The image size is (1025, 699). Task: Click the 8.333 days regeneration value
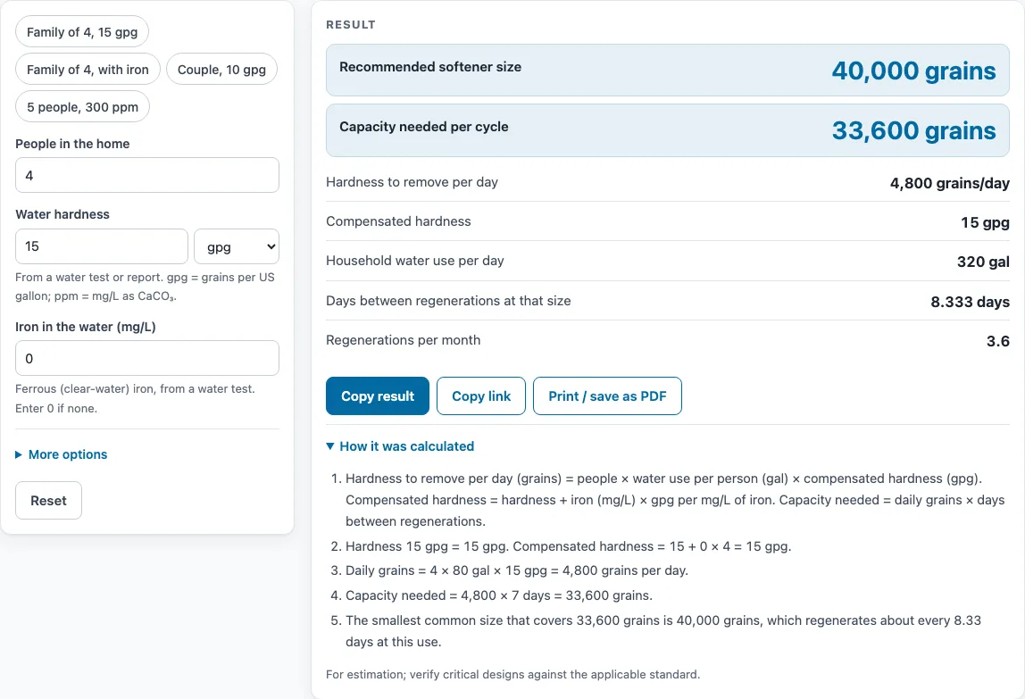pyautogui.click(x=970, y=302)
